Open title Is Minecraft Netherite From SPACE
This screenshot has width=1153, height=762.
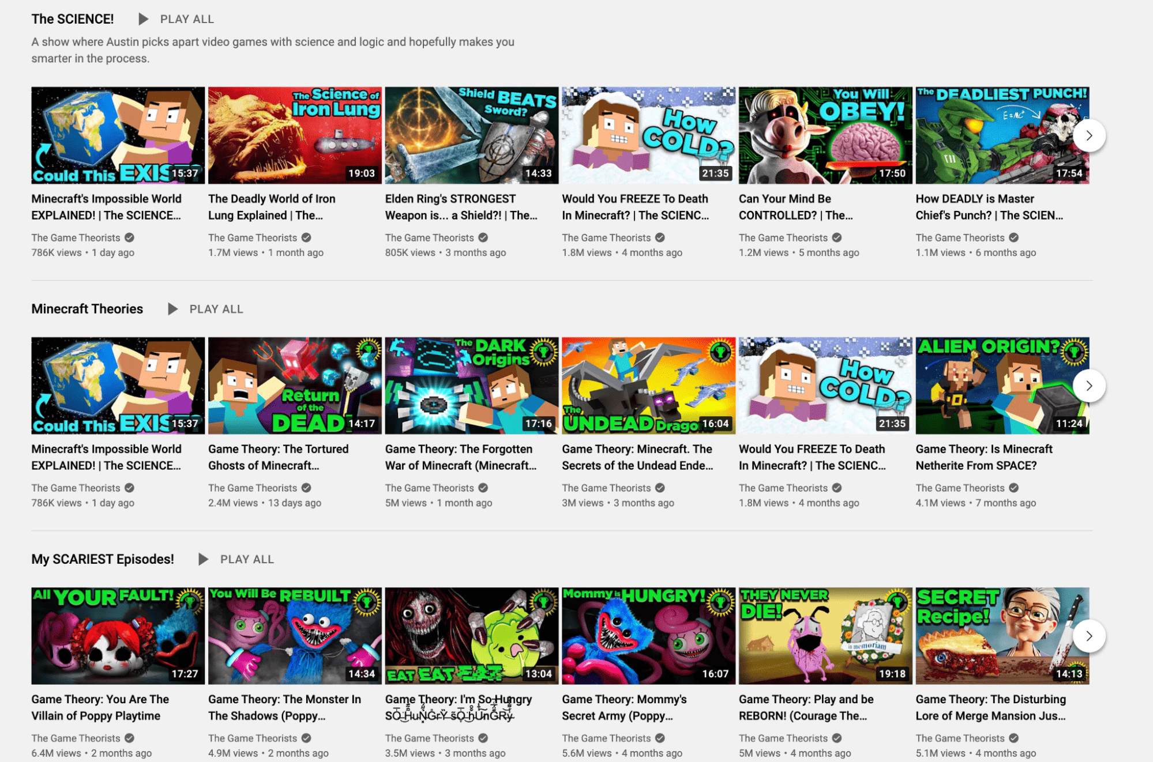point(985,457)
